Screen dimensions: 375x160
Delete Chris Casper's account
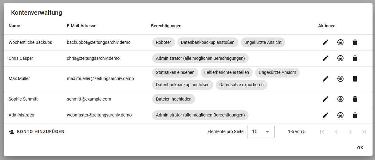(355, 58)
